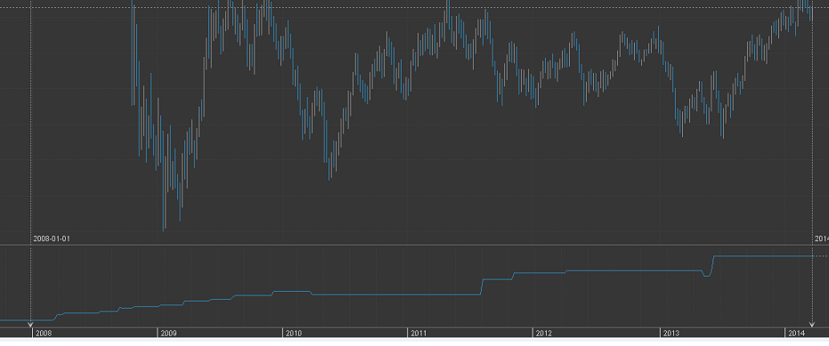The height and width of the screenshot is (346, 829).
Task: Click the dotted indicator value line at right edge
Action: coord(821,255)
